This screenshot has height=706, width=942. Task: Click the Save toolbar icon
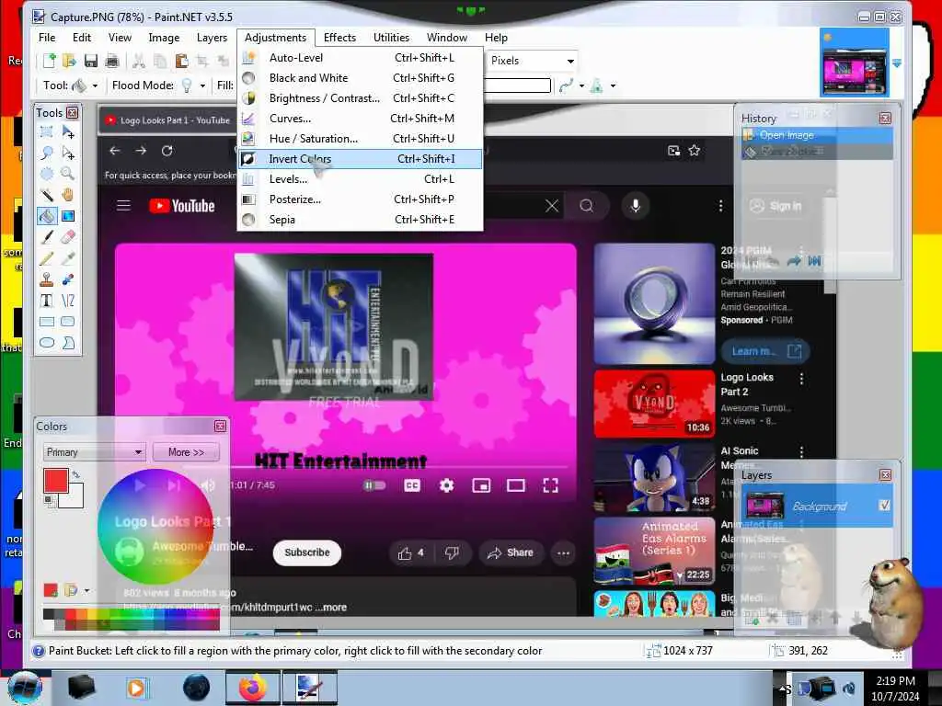(x=91, y=61)
